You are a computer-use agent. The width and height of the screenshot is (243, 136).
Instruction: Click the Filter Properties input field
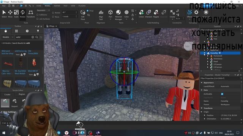point(220,78)
